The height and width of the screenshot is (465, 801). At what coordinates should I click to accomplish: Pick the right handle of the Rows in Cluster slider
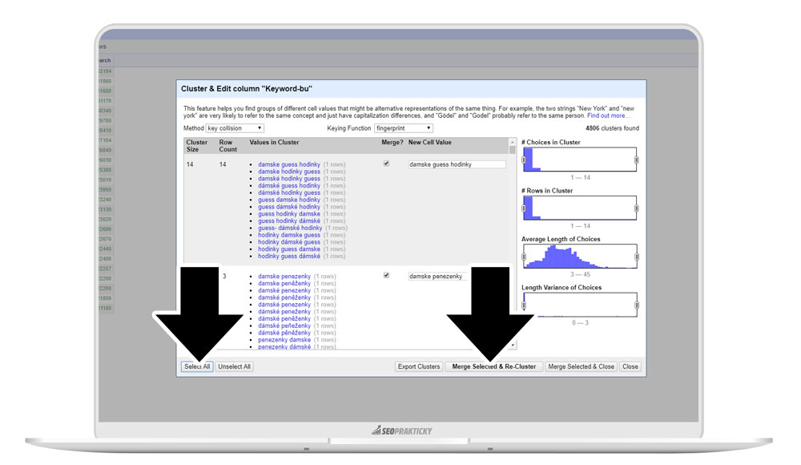[x=637, y=208]
